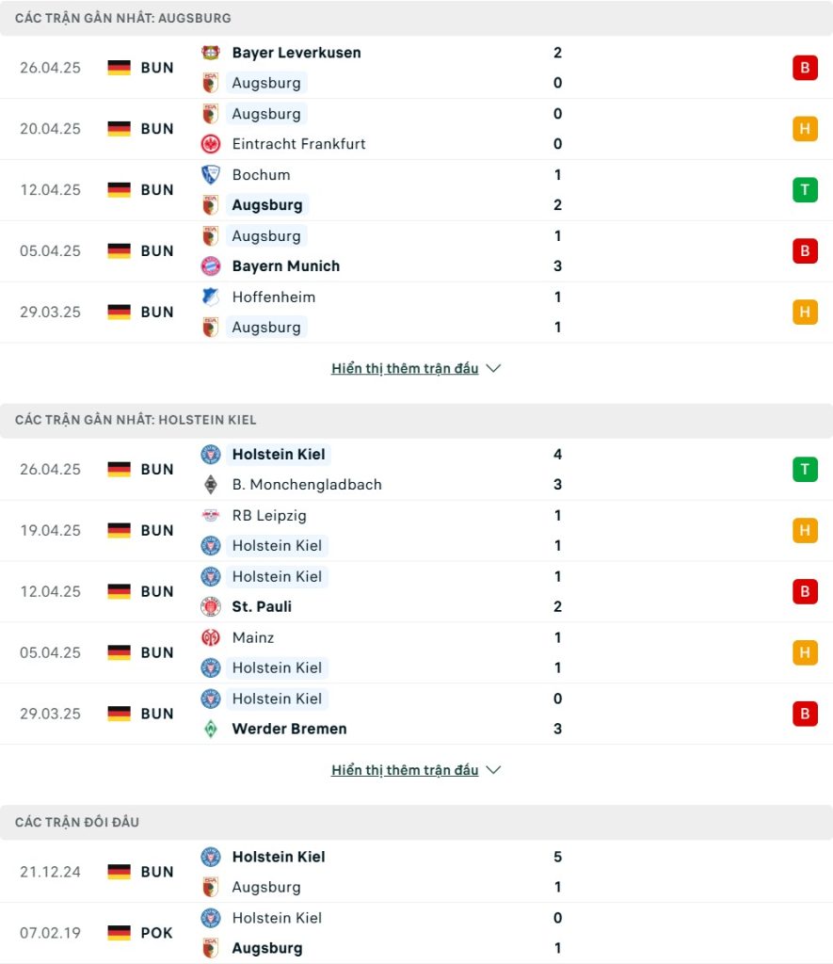
Task: Click the German flag beside the 07.02.19 POK match
Action: [119, 933]
